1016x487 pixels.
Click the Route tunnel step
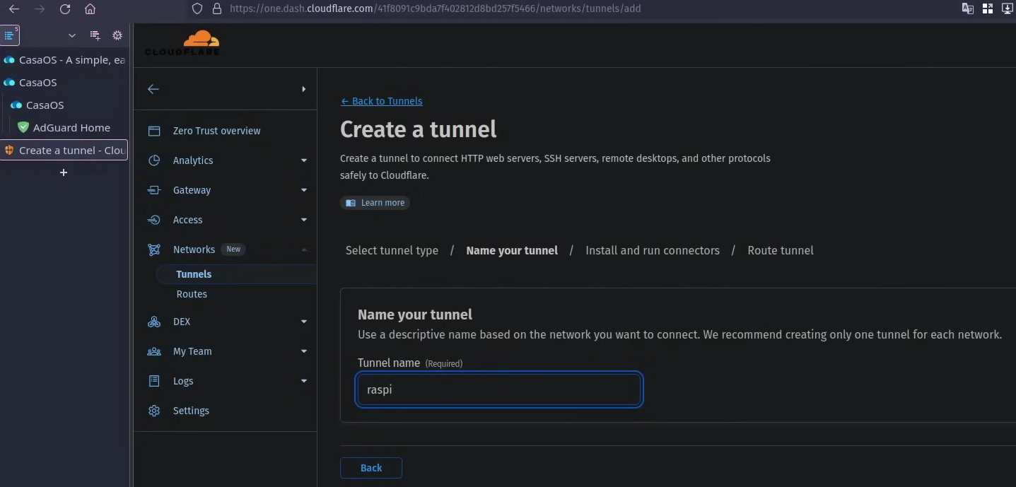[781, 250]
